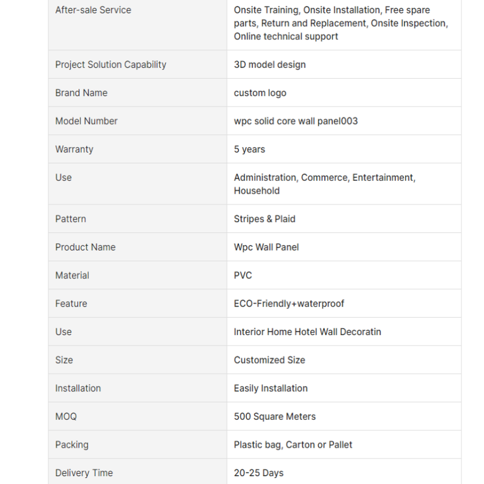
Task: Click the 3D model design value
Action: 270,65
